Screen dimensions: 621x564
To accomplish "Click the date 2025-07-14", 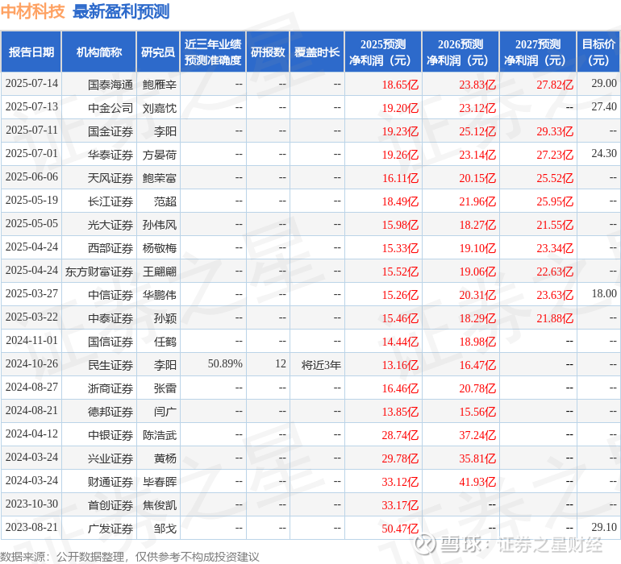I will click(x=31, y=84).
